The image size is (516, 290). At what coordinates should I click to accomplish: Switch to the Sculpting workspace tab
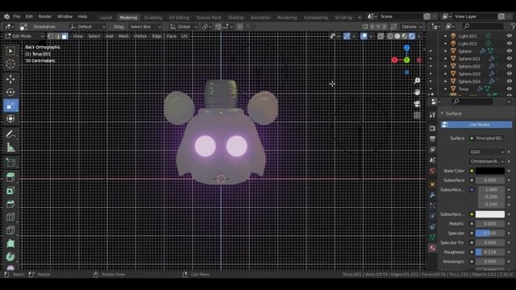(x=153, y=18)
